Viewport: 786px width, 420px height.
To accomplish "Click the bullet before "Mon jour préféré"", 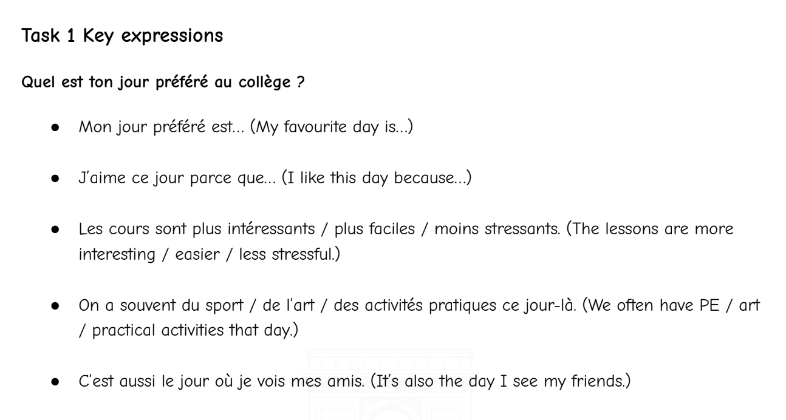I will coord(55,129).
